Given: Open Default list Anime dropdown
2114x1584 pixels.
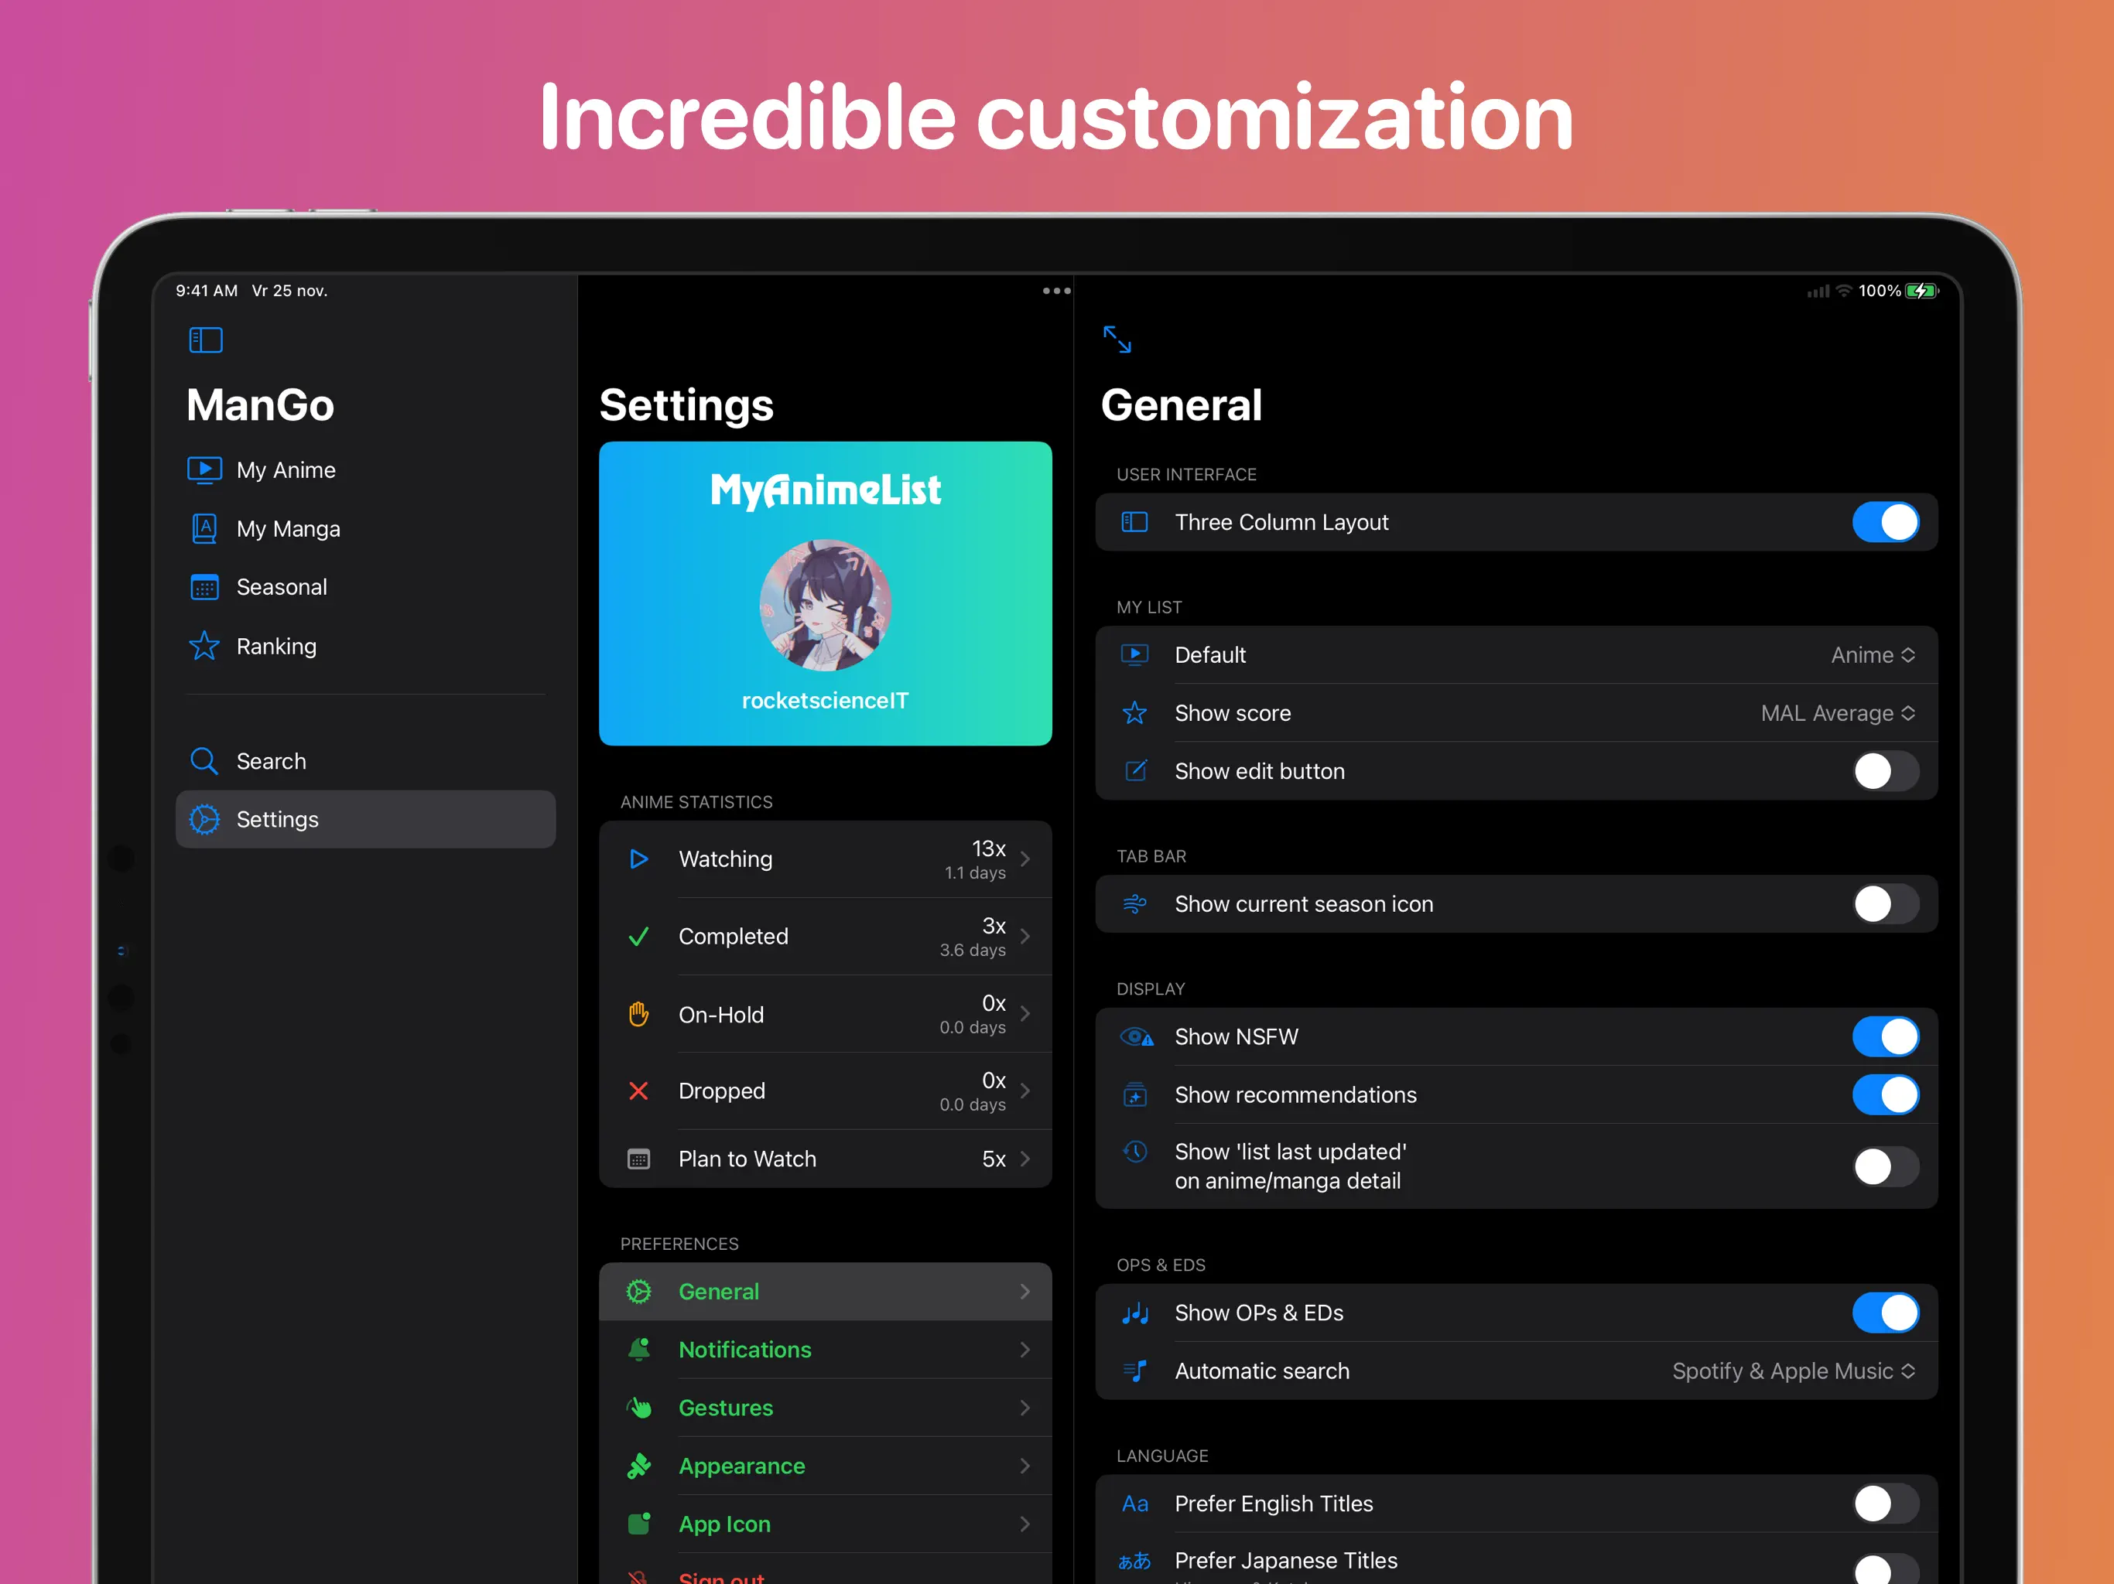Looking at the screenshot, I should (x=1873, y=655).
